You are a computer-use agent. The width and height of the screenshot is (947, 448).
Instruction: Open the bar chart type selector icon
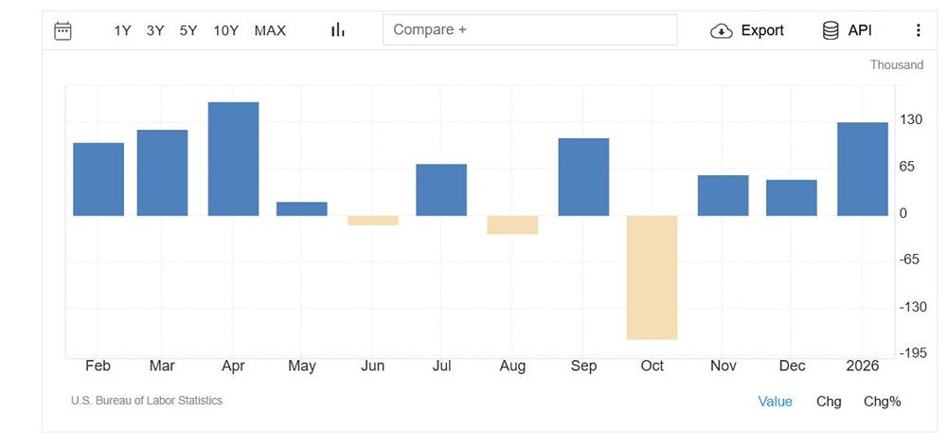(x=338, y=30)
